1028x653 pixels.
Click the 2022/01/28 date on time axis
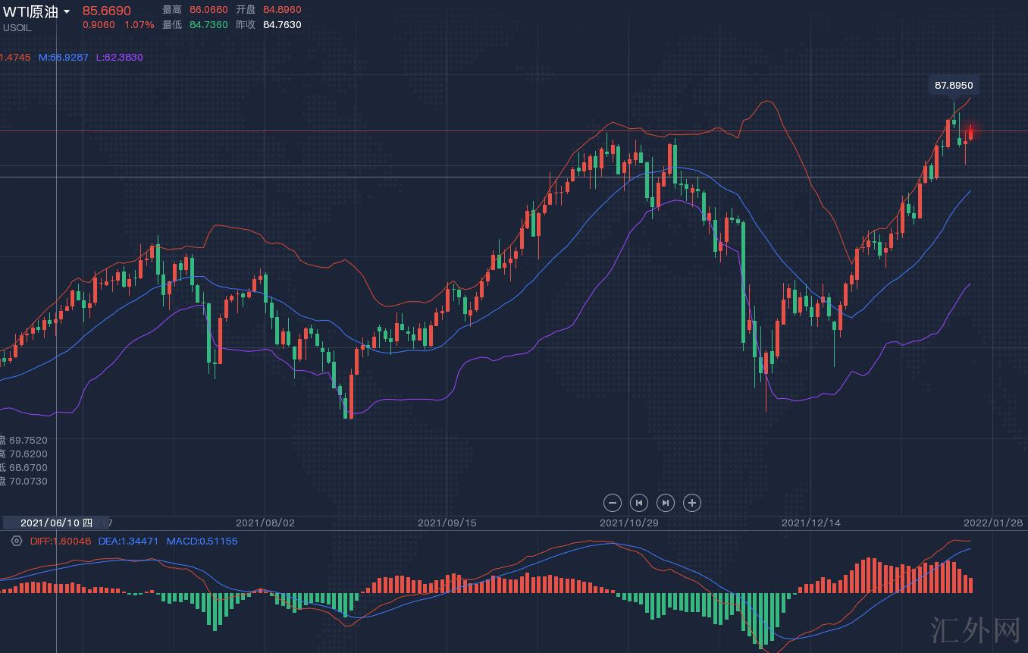(x=992, y=523)
